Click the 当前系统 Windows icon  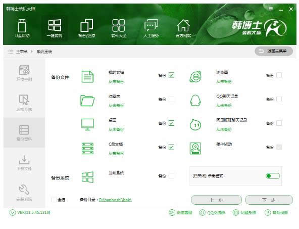click(87, 177)
